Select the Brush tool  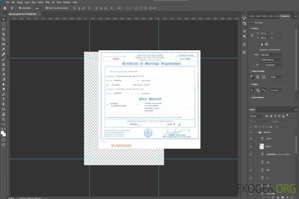[3, 59]
